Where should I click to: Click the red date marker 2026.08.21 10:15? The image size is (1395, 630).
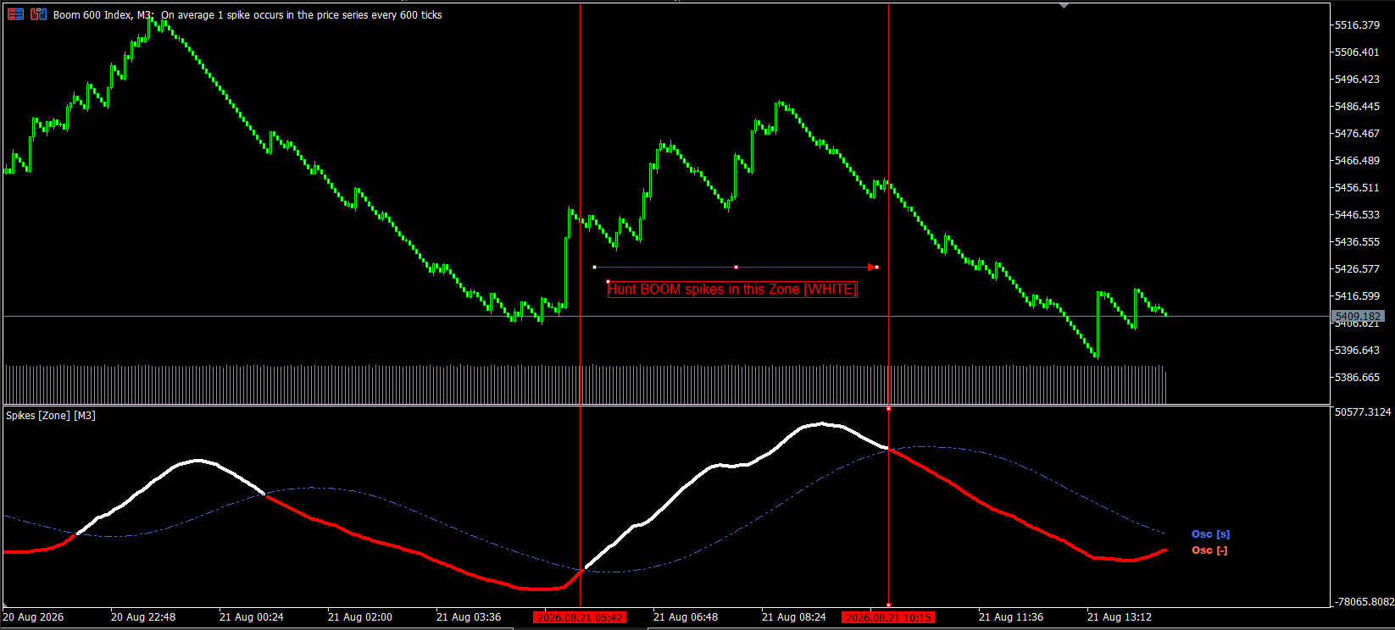(888, 617)
